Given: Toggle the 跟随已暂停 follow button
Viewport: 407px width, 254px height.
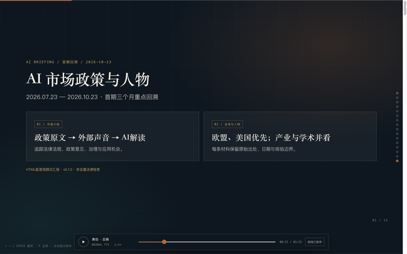Looking at the screenshot, I should 315,242.
